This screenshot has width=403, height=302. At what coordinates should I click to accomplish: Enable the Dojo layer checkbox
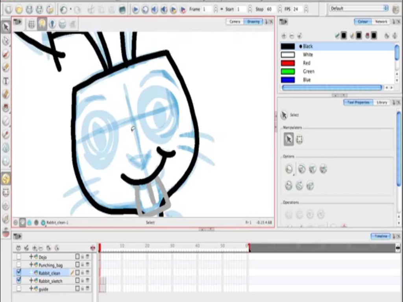pyautogui.click(x=19, y=256)
